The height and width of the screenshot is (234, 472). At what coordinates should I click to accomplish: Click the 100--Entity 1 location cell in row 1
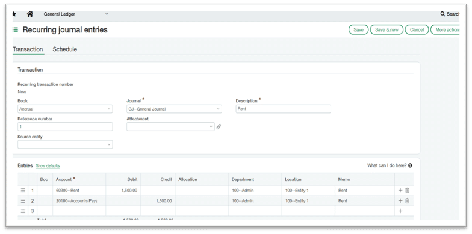[308, 190]
